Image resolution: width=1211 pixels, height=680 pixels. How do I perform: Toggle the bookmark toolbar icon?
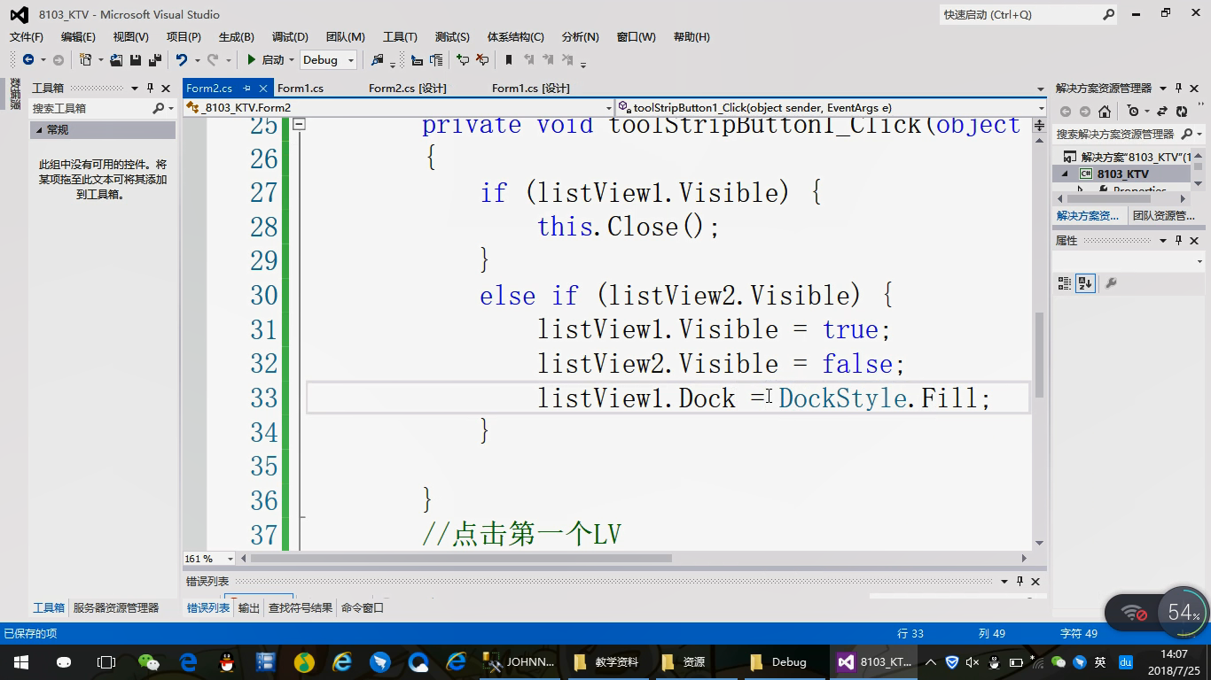pos(509,60)
